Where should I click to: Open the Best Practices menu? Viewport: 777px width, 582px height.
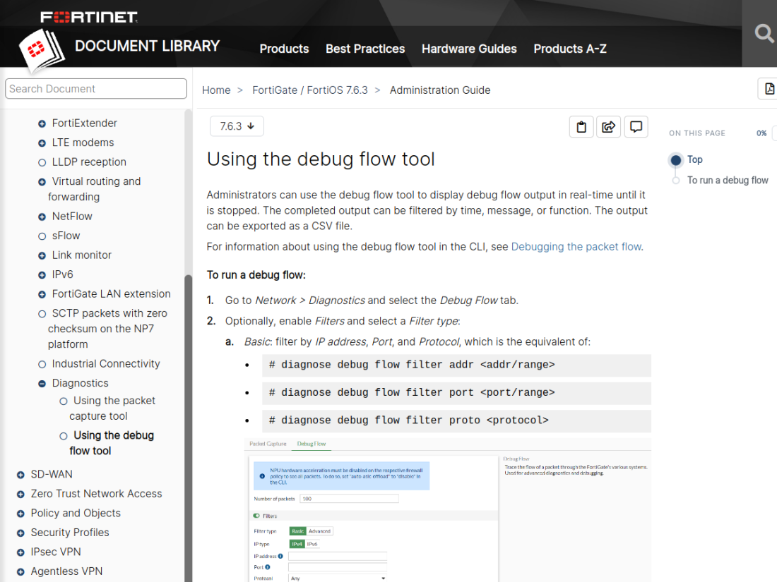[365, 49]
